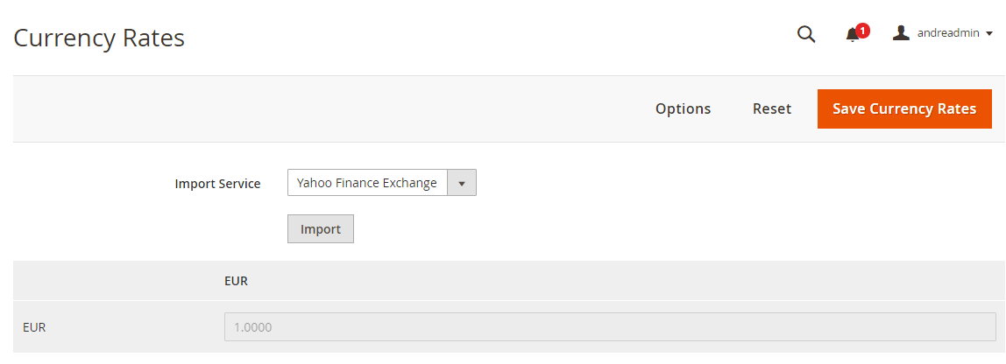
Task: Open the search magnifier icon
Action: (x=806, y=34)
